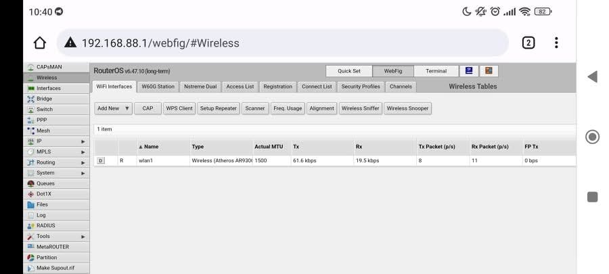Click the Bridge icon in sidebar

pos(30,99)
